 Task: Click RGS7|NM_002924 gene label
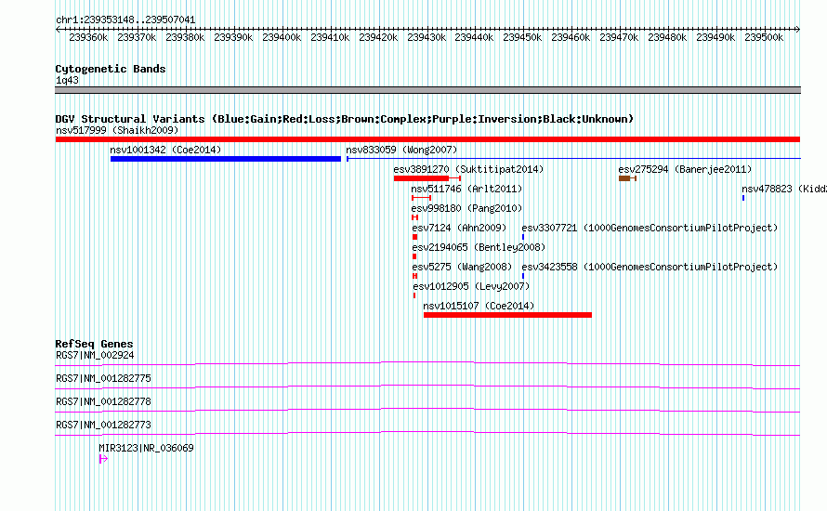95,356
